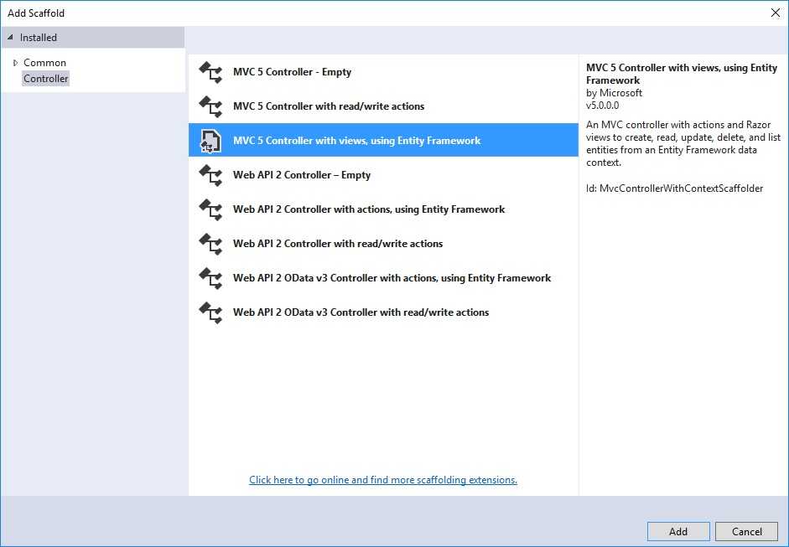
Task: Click the v5.0.0.0 version text
Action: [x=602, y=106]
